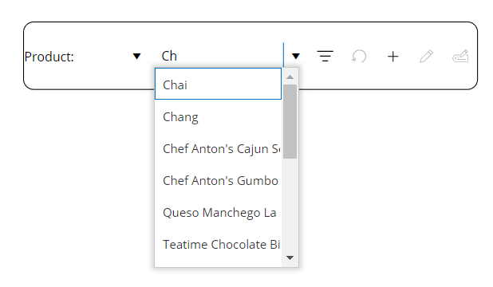The width and height of the screenshot is (493, 287).
Task: Toggle the combo box dropdown arrow
Action: tap(295, 57)
